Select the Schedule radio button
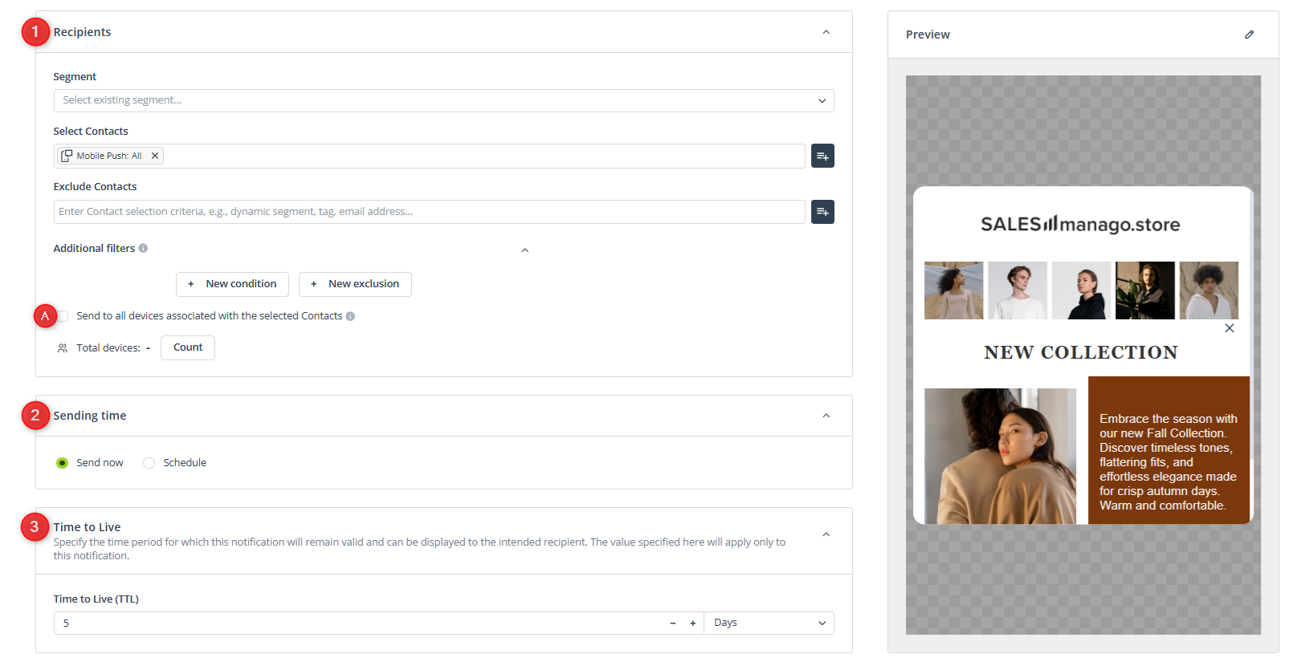 pyautogui.click(x=149, y=463)
